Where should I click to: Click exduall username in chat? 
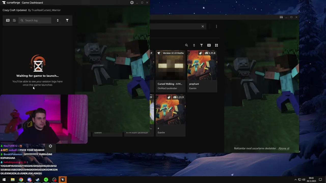click(12, 150)
